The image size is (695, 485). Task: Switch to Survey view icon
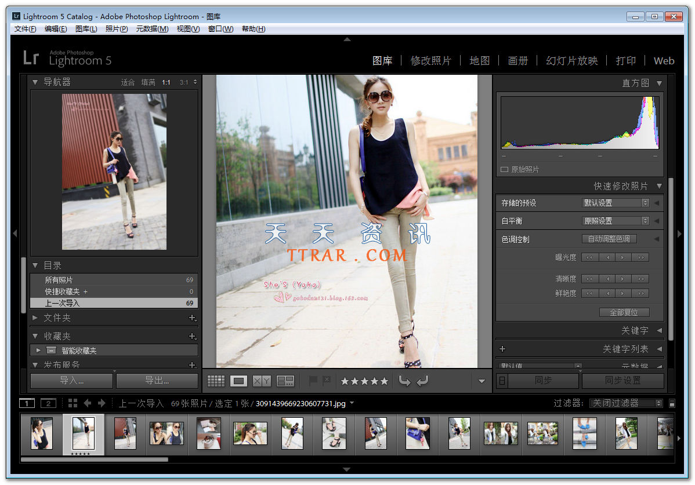pos(285,381)
